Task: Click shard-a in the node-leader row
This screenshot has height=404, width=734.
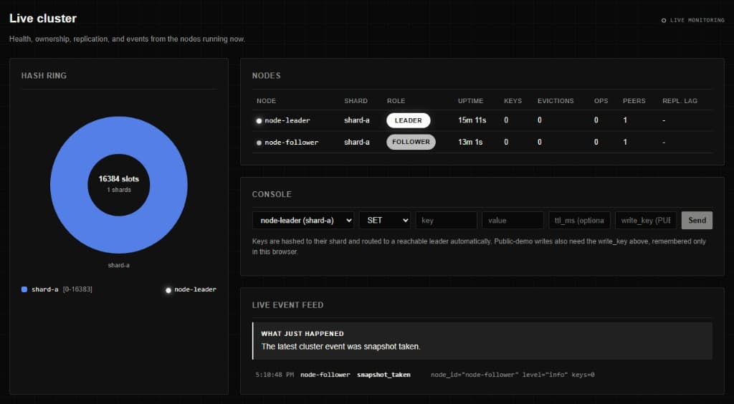Action: point(357,120)
